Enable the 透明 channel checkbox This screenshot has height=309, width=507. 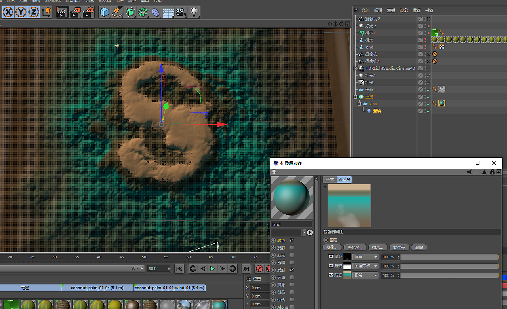(x=292, y=263)
